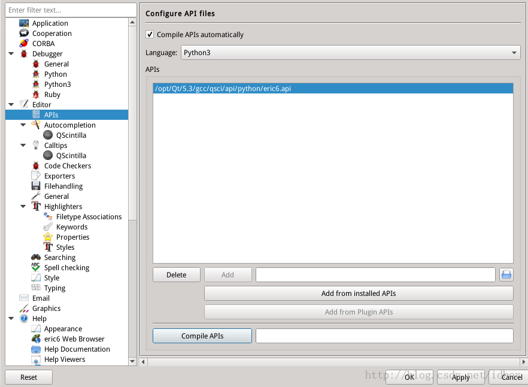Viewport: 528px width, 387px height.
Task: Open the Keywords highlighter settings
Action: pyautogui.click(x=72, y=226)
